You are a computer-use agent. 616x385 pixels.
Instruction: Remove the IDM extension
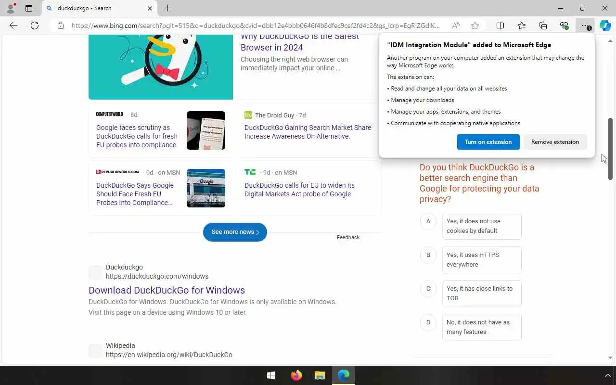[x=555, y=142]
